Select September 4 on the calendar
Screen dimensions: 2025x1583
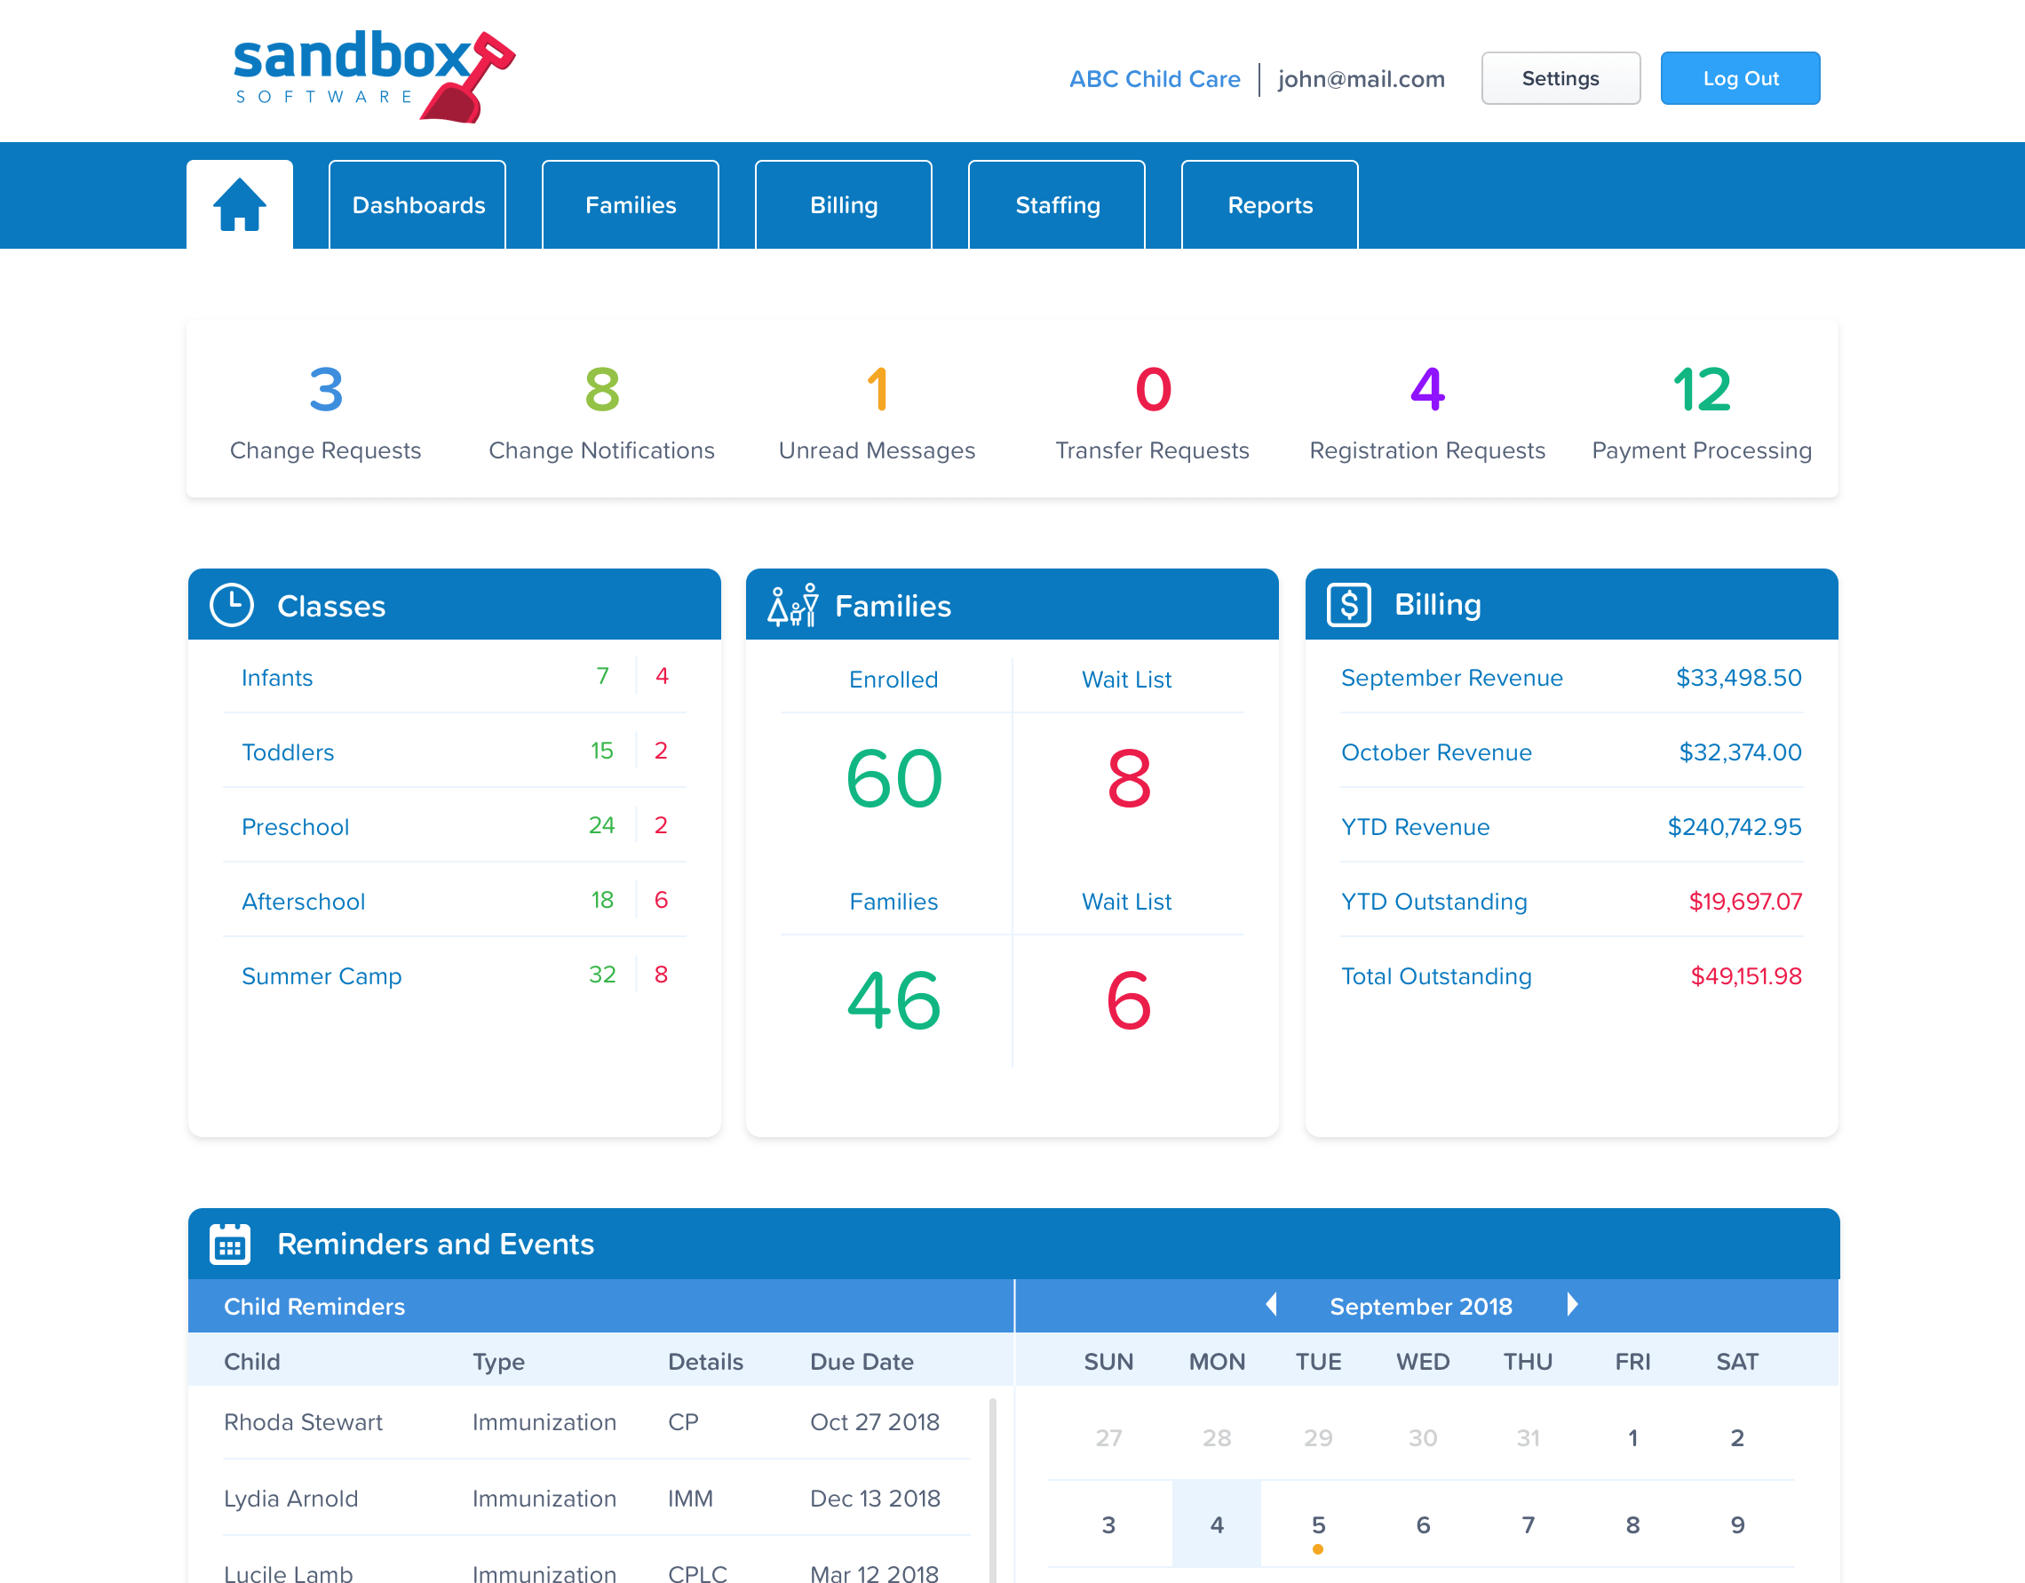[x=1216, y=1523]
